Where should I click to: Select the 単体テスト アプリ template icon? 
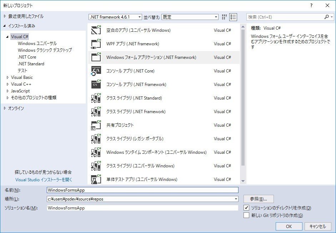[x=96, y=179]
